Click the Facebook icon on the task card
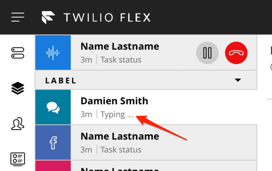272x171 pixels. pos(53,142)
